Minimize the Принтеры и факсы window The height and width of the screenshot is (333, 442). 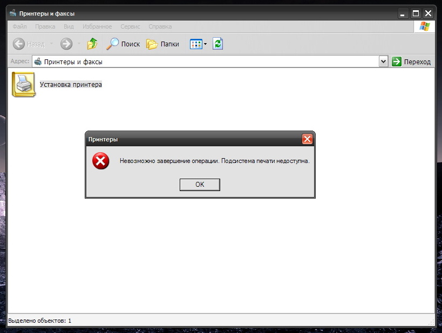[403, 13]
